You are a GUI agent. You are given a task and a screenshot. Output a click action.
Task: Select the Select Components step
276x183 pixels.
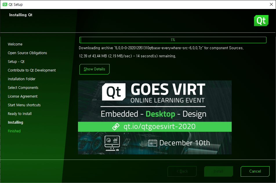(23, 87)
